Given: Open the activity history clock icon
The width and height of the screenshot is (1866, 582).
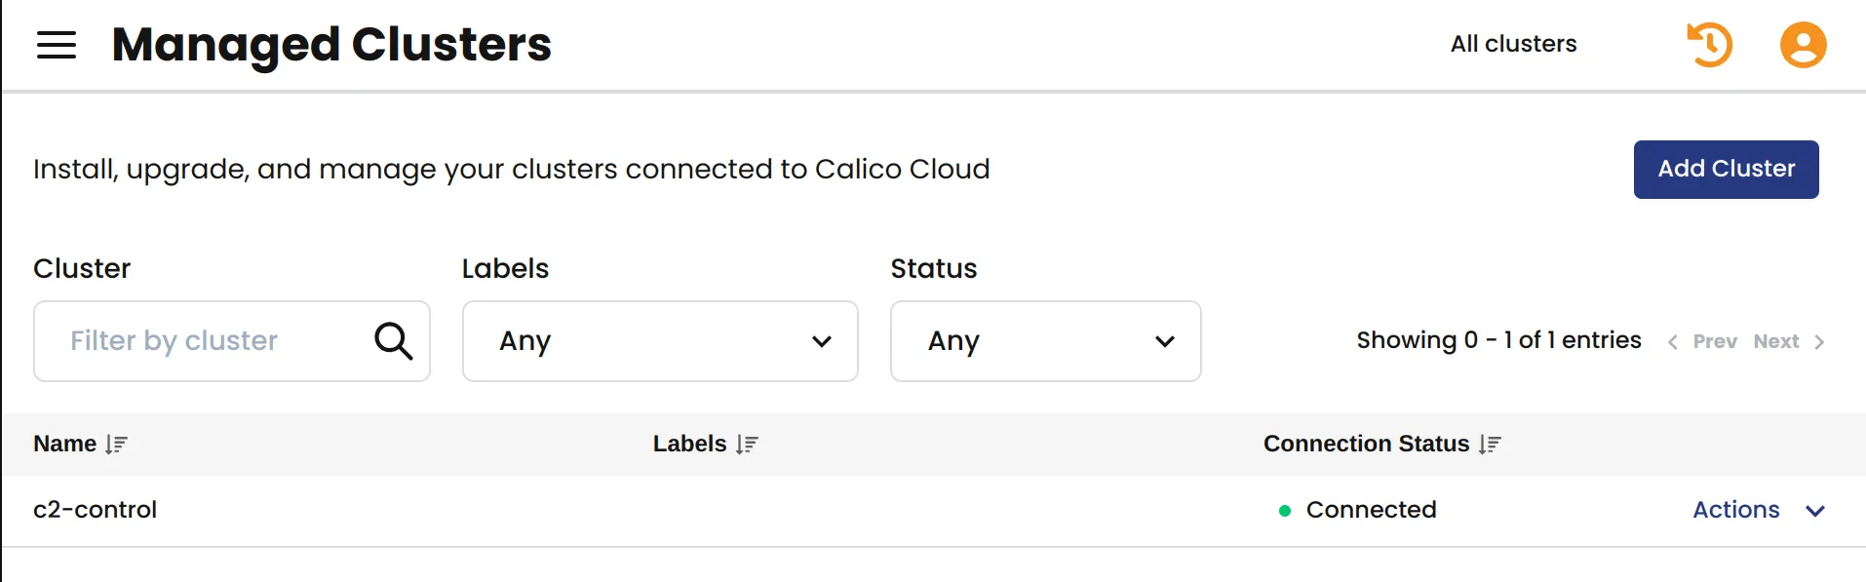Looking at the screenshot, I should click(x=1709, y=45).
